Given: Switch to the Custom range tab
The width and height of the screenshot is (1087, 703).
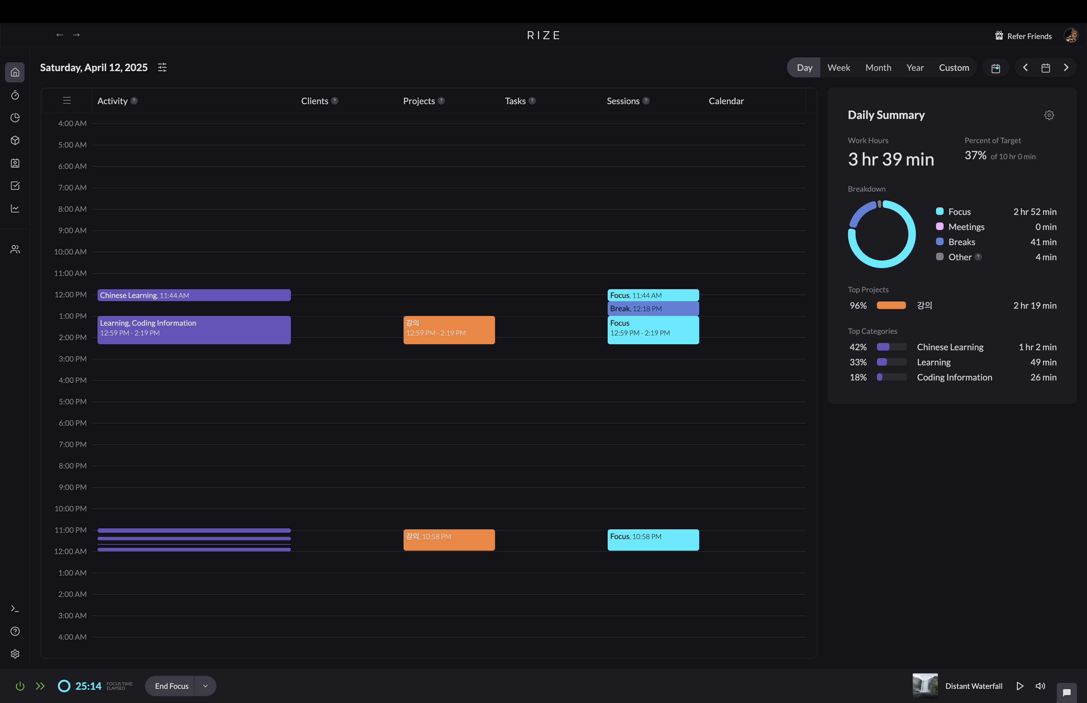Looking at the screenshot, I should pos(953,68).
